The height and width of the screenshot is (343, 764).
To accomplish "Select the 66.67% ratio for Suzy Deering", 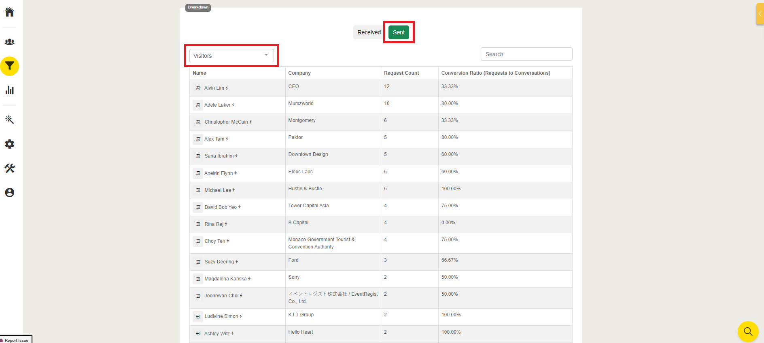I will point(450,260).
